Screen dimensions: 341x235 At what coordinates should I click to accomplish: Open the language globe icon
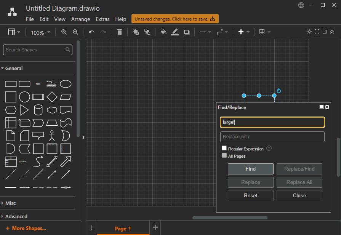301,5
